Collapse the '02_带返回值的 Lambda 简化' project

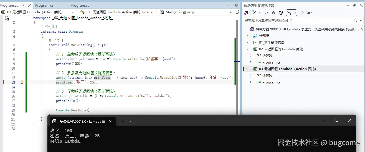pos(248,49)
